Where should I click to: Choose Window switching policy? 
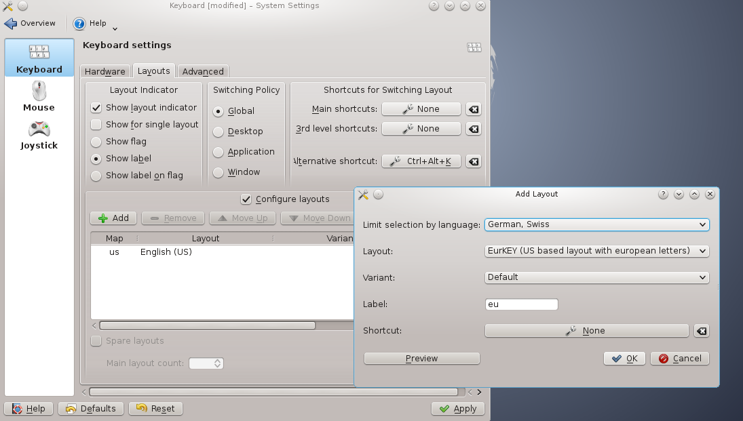point(218,172)
